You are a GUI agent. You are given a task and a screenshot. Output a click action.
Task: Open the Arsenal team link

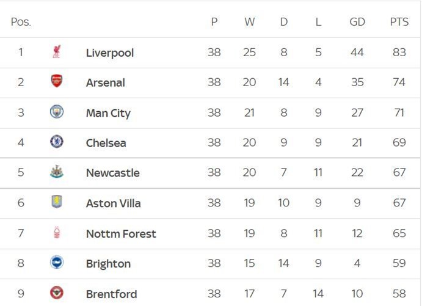coord(106,82)
